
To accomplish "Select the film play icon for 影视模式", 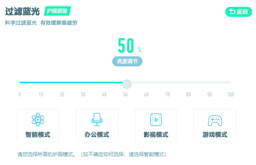I will click(x=156, y=120).
